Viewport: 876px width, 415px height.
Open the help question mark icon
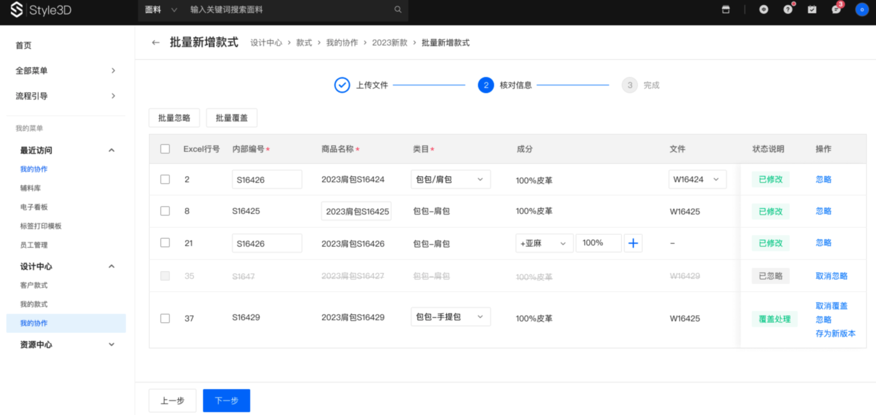[x=788, y=10]
